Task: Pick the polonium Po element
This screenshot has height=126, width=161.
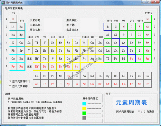Action: 131,58
